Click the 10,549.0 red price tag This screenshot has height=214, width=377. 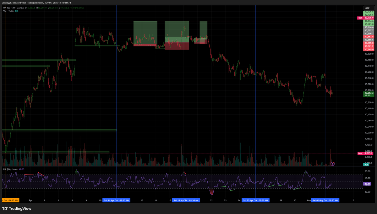pos(369,50)
